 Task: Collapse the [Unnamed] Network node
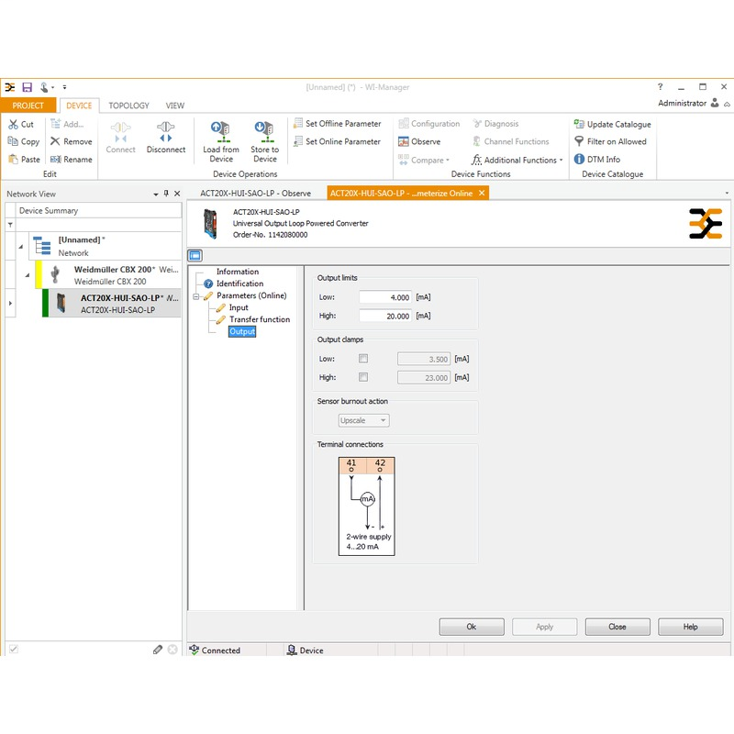[20, 246]
